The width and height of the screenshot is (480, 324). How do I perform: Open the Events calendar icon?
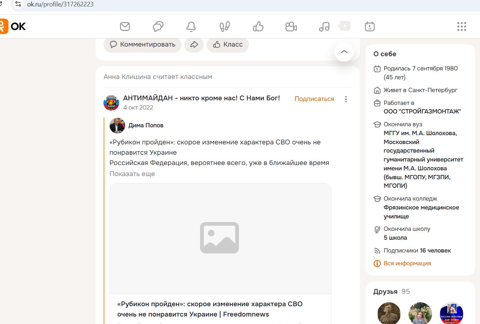[369, 26]
